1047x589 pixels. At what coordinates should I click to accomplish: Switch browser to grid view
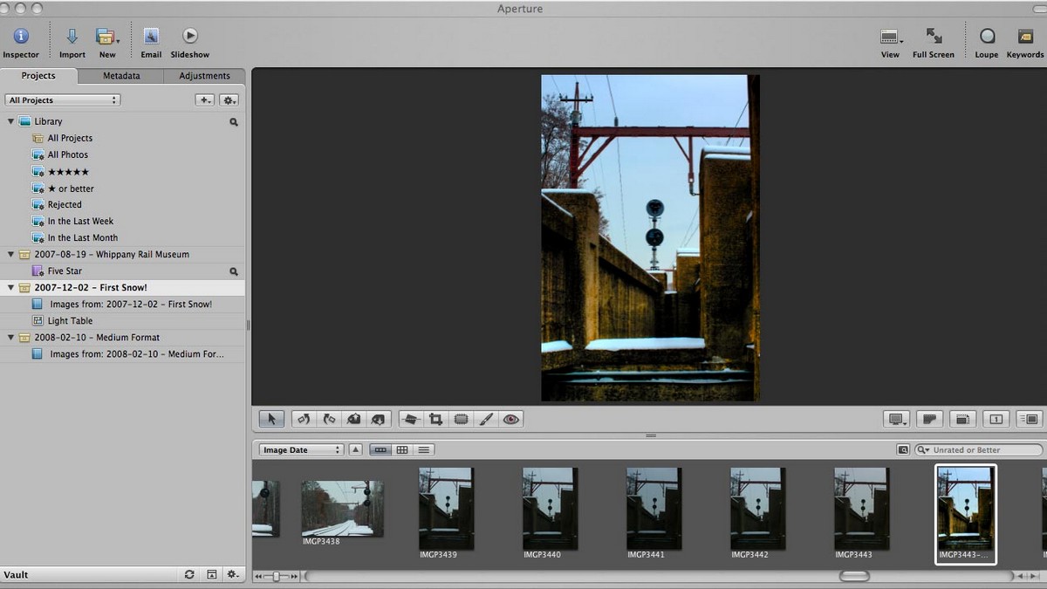402,450
